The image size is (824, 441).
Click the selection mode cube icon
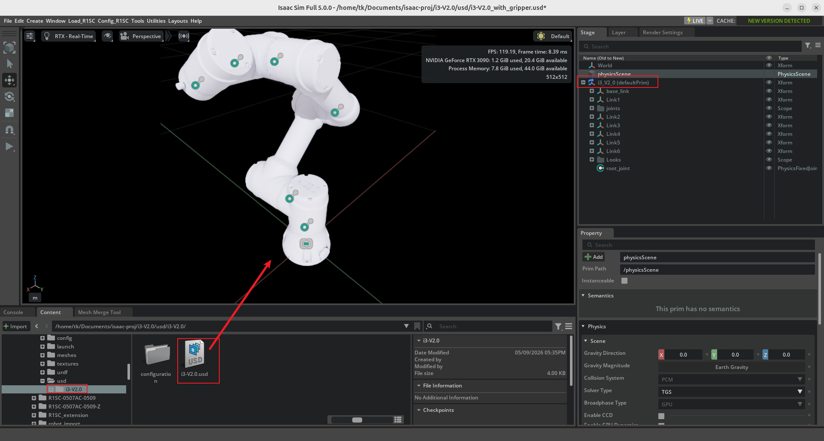click(9, 47)
